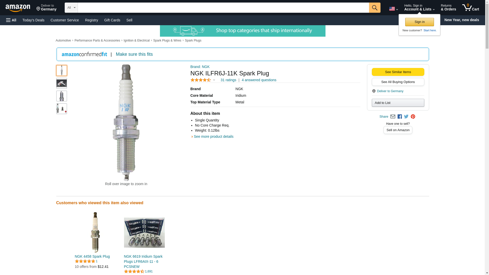Screen dimensions: 489x275
Task: Share product on Facebook icon
Action: click(x=400, y=117)
